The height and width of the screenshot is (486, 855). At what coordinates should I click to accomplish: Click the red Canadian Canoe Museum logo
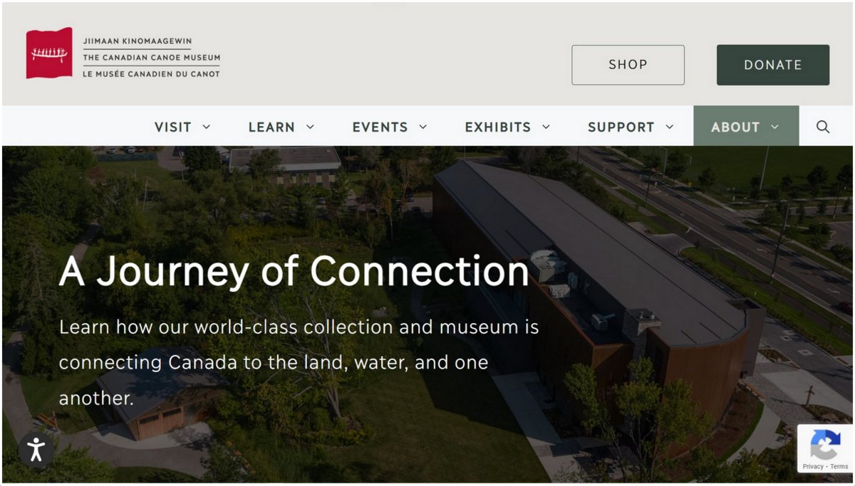pos(49,53)
